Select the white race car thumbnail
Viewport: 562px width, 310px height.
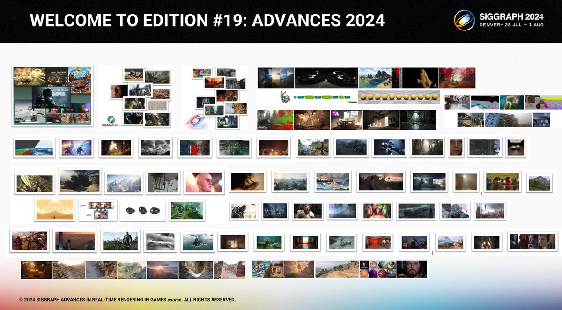(161, 241)
